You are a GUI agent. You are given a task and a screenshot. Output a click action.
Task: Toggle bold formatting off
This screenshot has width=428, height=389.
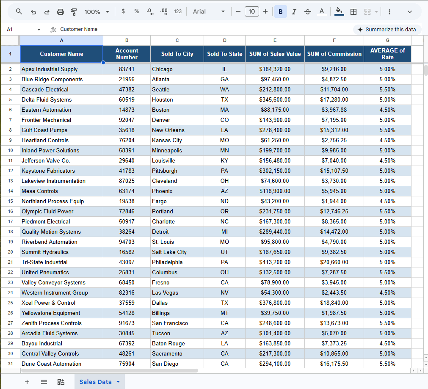pos(281,12)
